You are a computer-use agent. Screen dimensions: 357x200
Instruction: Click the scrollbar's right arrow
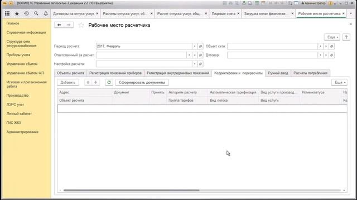point(344,190)
